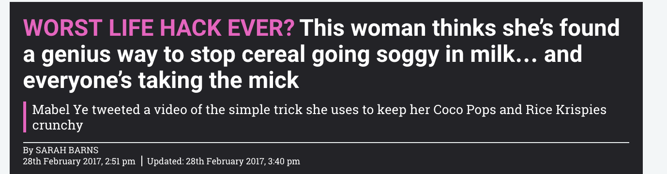
Task: Click the word "By" in the byline
Action: coord(28,150)
